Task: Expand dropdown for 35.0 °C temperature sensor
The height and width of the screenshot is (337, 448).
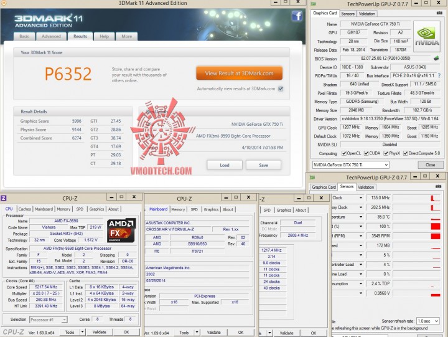Action: point(361,217)
